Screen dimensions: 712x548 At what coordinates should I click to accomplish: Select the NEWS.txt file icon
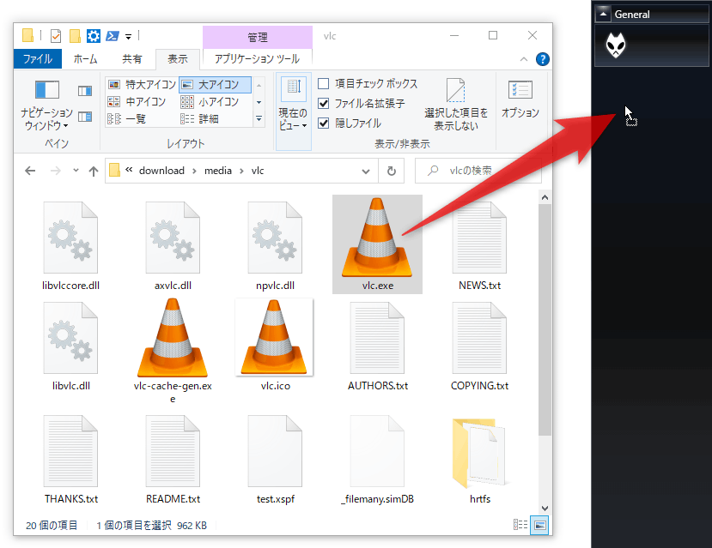click(479, 238)
